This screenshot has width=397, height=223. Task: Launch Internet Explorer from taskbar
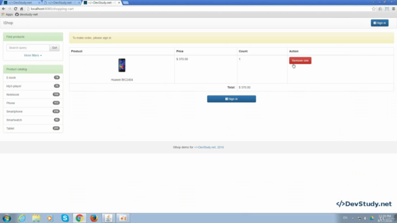[x=22, y=218]
